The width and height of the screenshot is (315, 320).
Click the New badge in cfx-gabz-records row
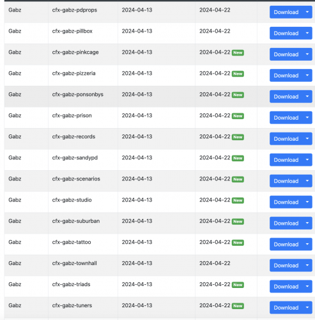click(238, 137)
